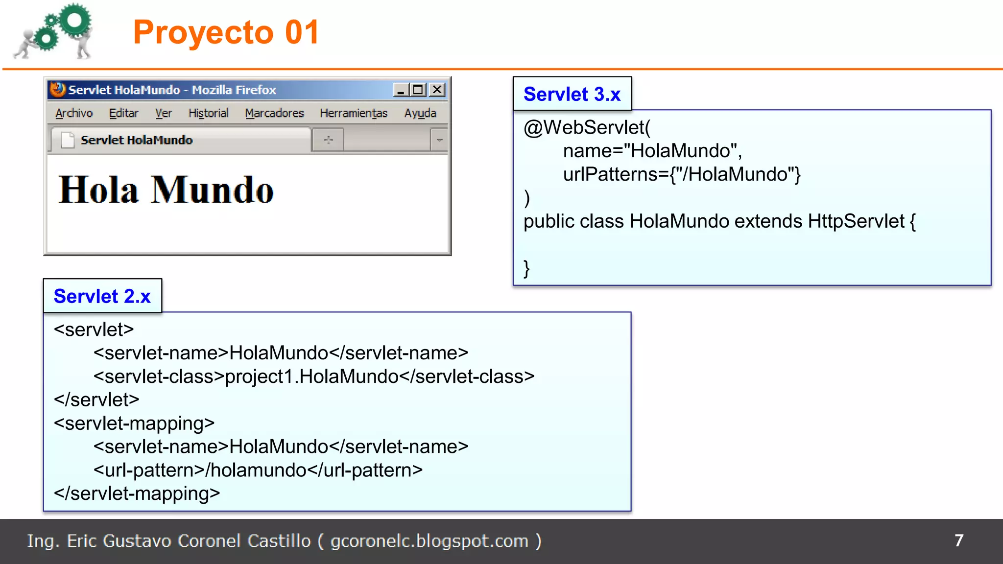This screenshot has height=564, width=1003.
Task: Click the Hola Mundo heading text
Action: pyautogui.click(x=166, y=189)
